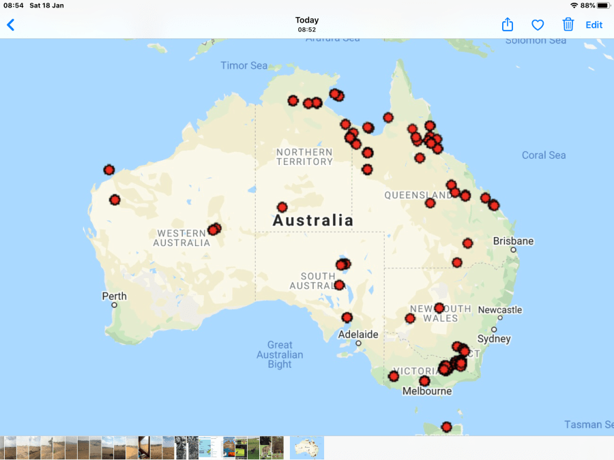Open the share sheet icon
The width and height of the screenshot is (614, 460).
tap(508, 25)
